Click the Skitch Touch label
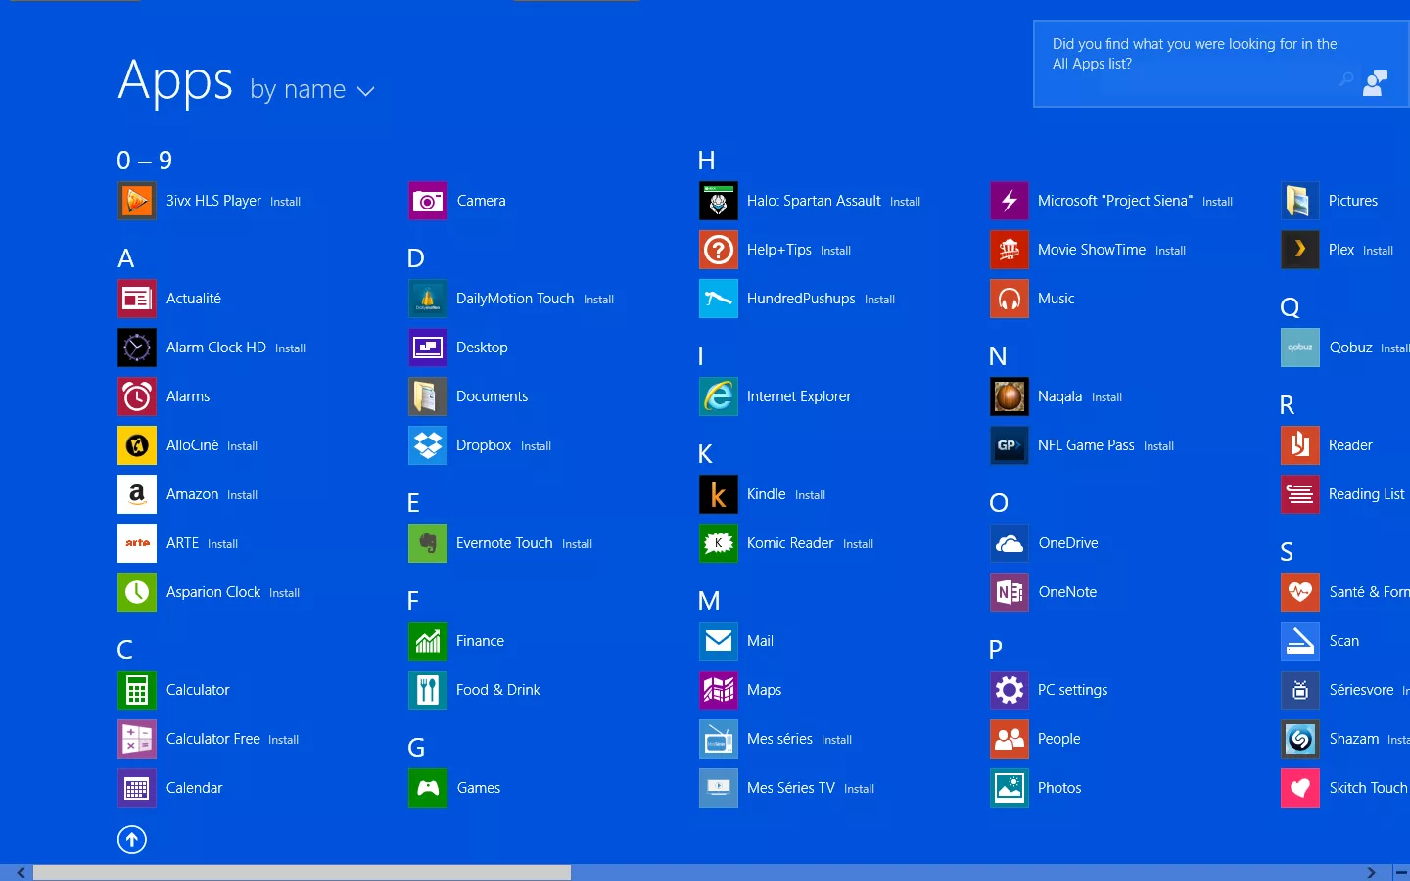 (1368, 788)
